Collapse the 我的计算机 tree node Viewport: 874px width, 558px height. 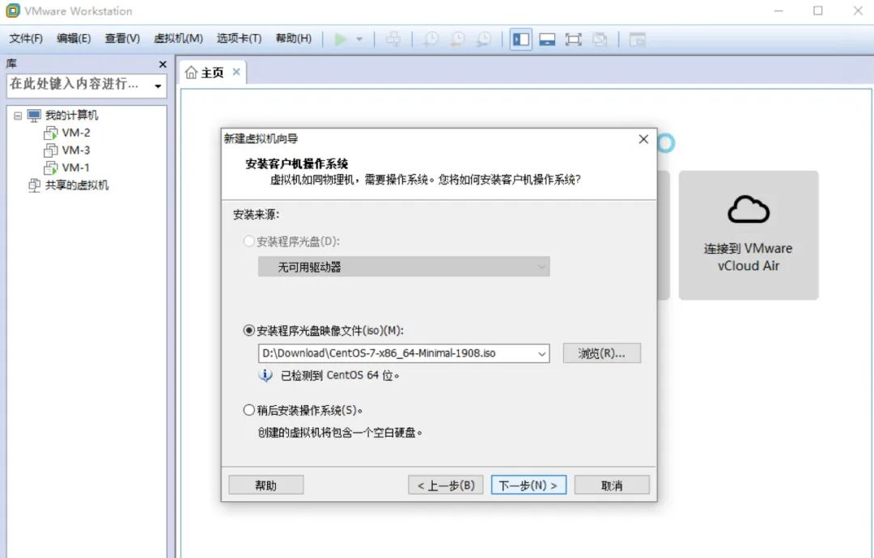pos(18,116)
